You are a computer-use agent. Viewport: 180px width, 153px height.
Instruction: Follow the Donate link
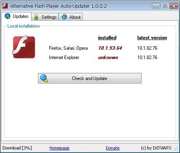(x=113, y=148)
